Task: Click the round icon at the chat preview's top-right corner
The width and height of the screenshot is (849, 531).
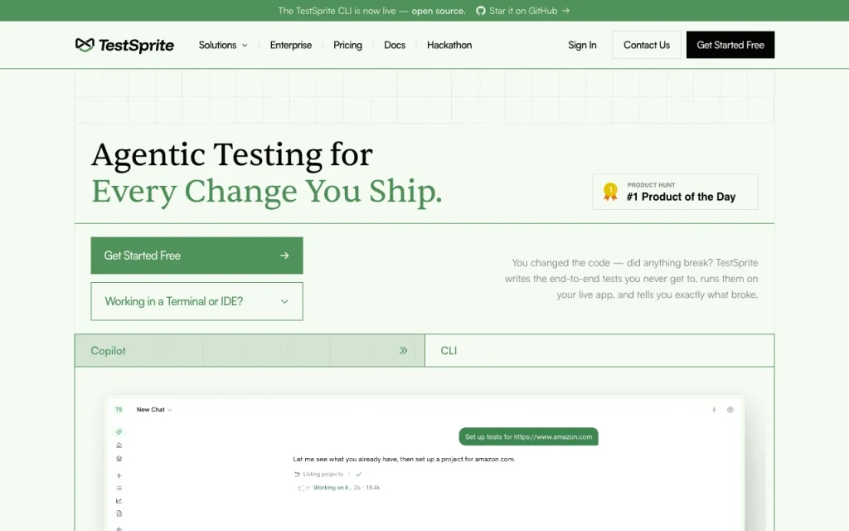Action: [730, 410]
